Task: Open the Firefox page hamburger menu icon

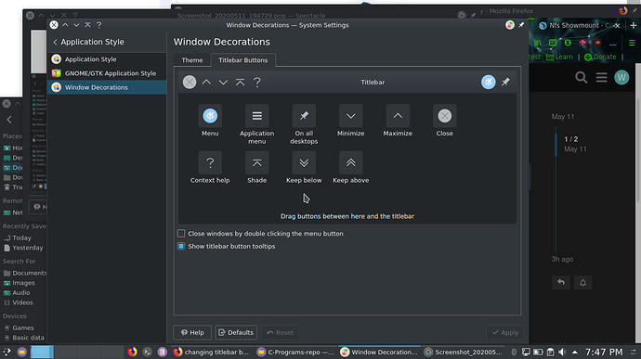Action: pyautogui.click(x=601, y=77)
